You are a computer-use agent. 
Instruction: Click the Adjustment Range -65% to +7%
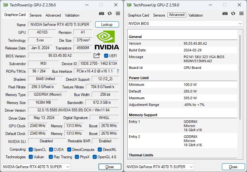pyautogui.click(x=194, y=105)
